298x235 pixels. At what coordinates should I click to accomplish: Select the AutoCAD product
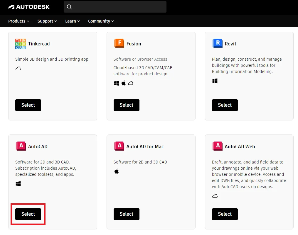[x=28, y=214]
